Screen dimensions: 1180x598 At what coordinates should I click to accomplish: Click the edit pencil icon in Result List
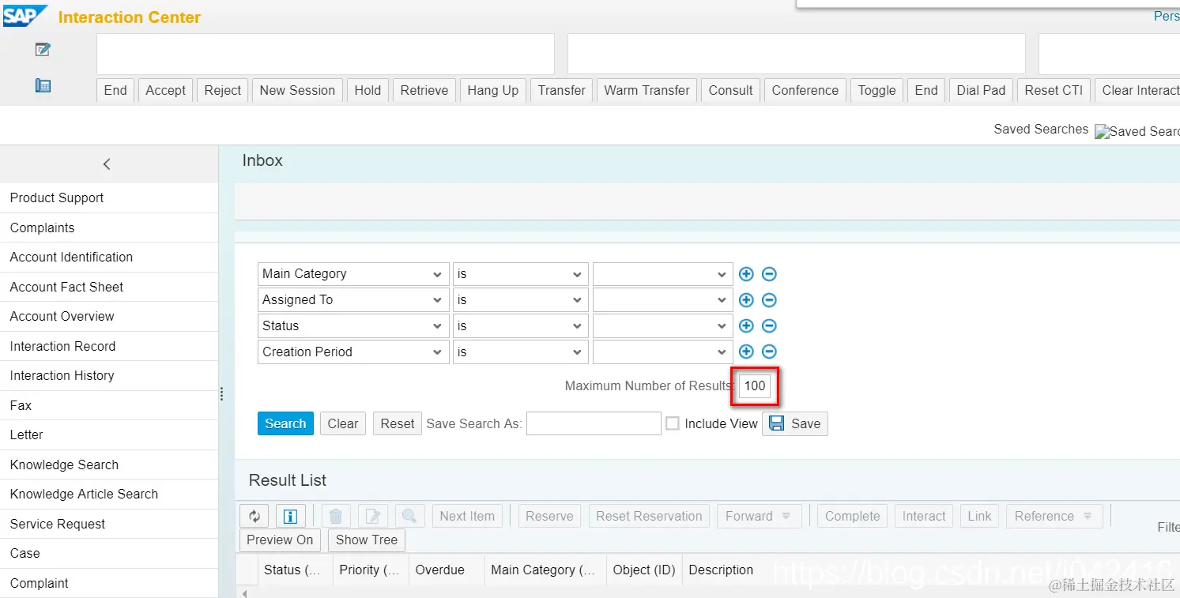373,516
